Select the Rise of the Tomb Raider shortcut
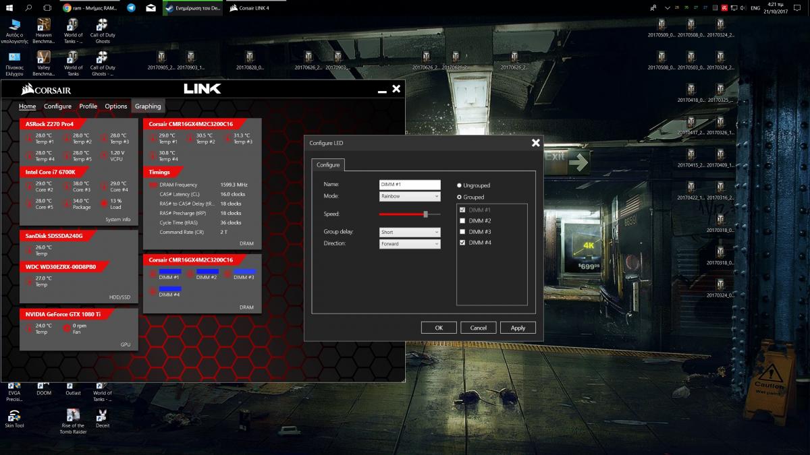This screenshot has height=455, width=810. (x=73, y=421)
